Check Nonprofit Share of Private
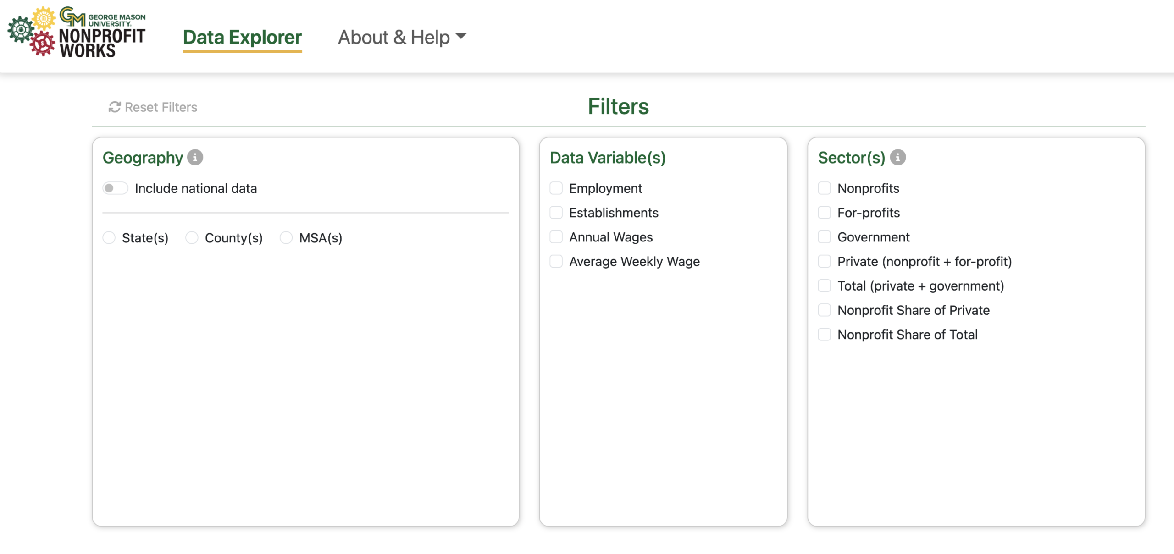The image size is (1174, 554). coord(824,310)
